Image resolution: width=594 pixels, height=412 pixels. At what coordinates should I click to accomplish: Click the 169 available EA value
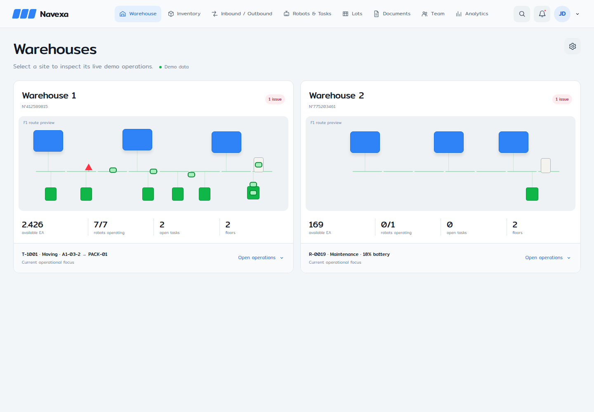tap(316, 225)
